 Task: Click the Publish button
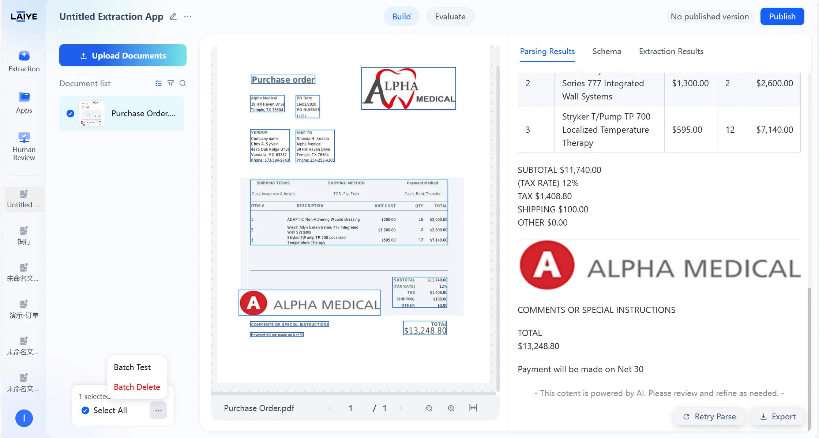(x=782, y=16)
